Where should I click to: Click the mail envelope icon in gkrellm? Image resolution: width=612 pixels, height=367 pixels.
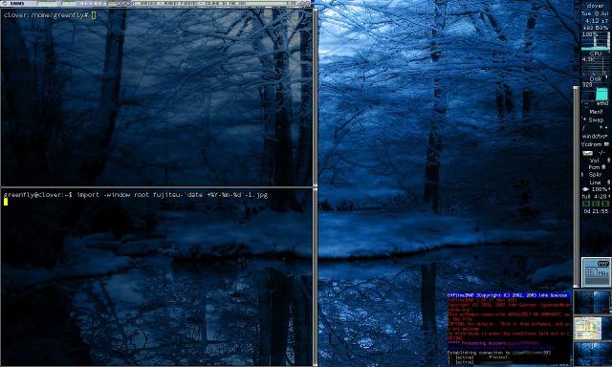(587, 153)
